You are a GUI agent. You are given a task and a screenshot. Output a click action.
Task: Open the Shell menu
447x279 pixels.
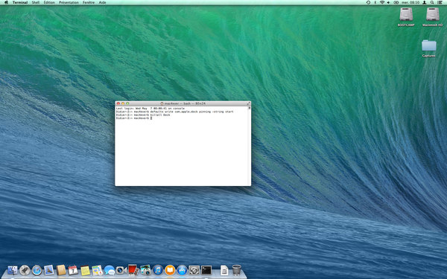pyautogui.click(x=36, y=2)
